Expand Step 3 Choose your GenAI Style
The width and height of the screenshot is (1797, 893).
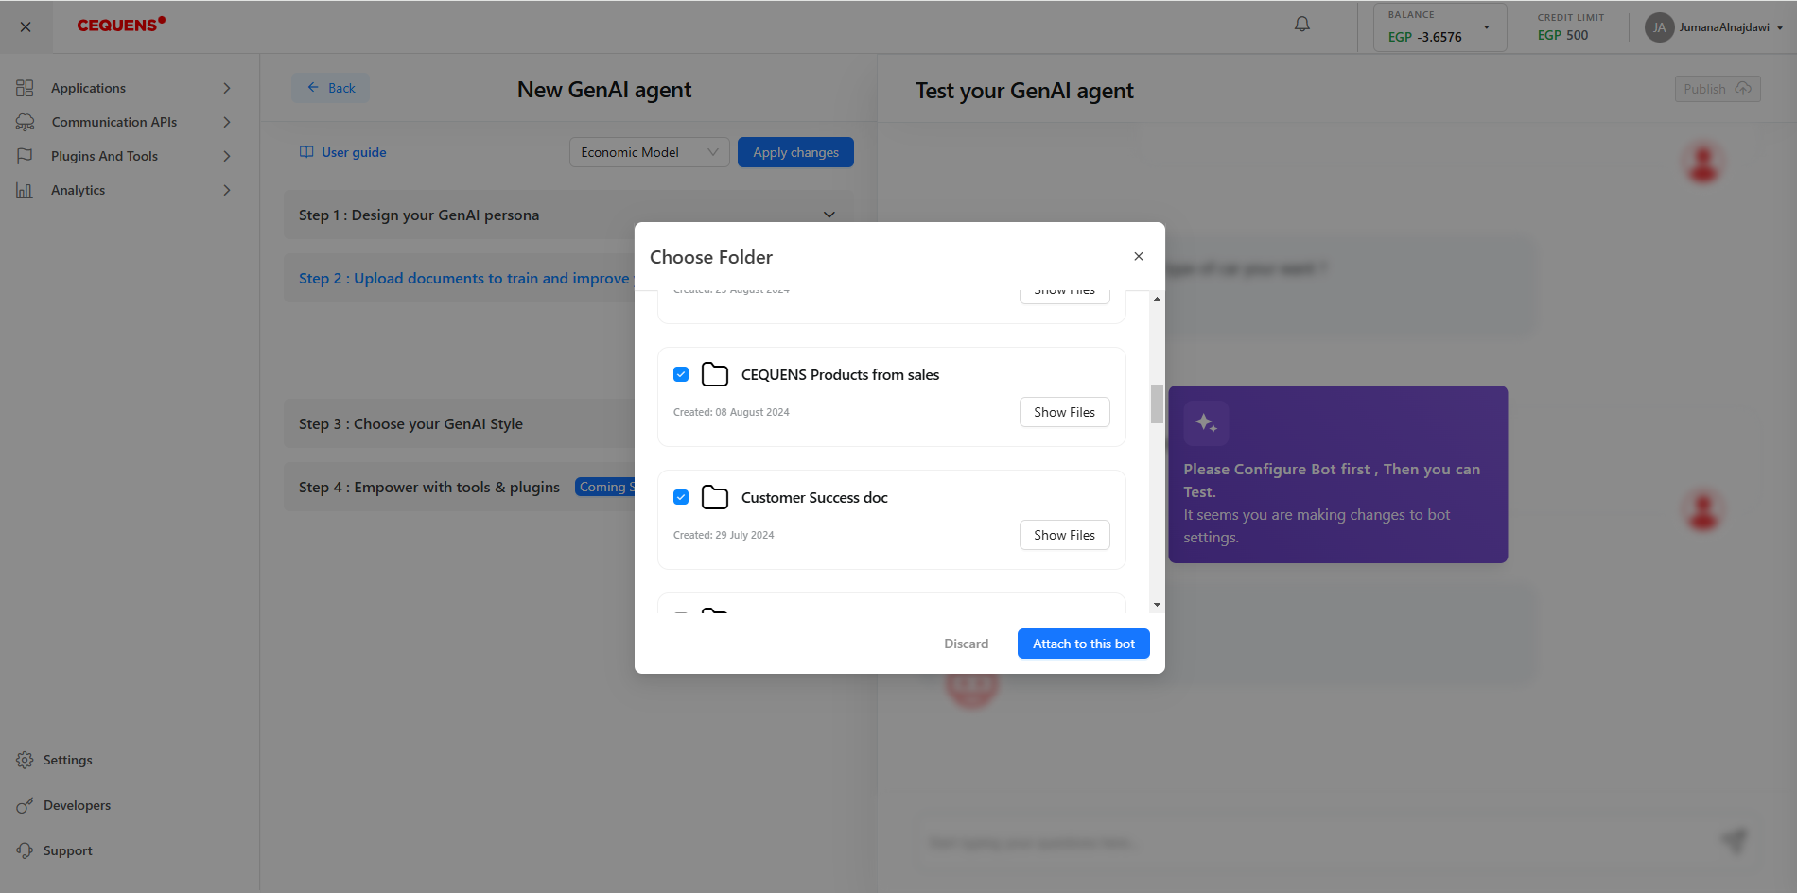point(460,423)
